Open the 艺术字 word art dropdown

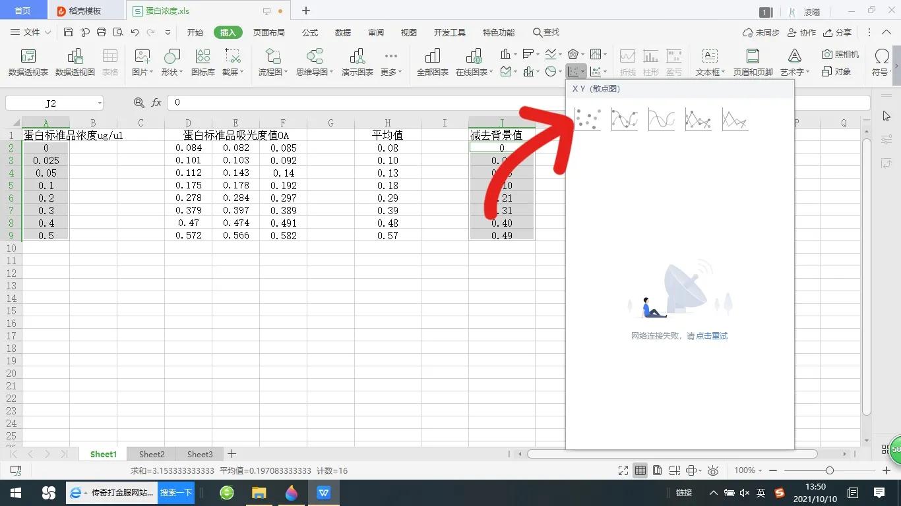point(795,63)
